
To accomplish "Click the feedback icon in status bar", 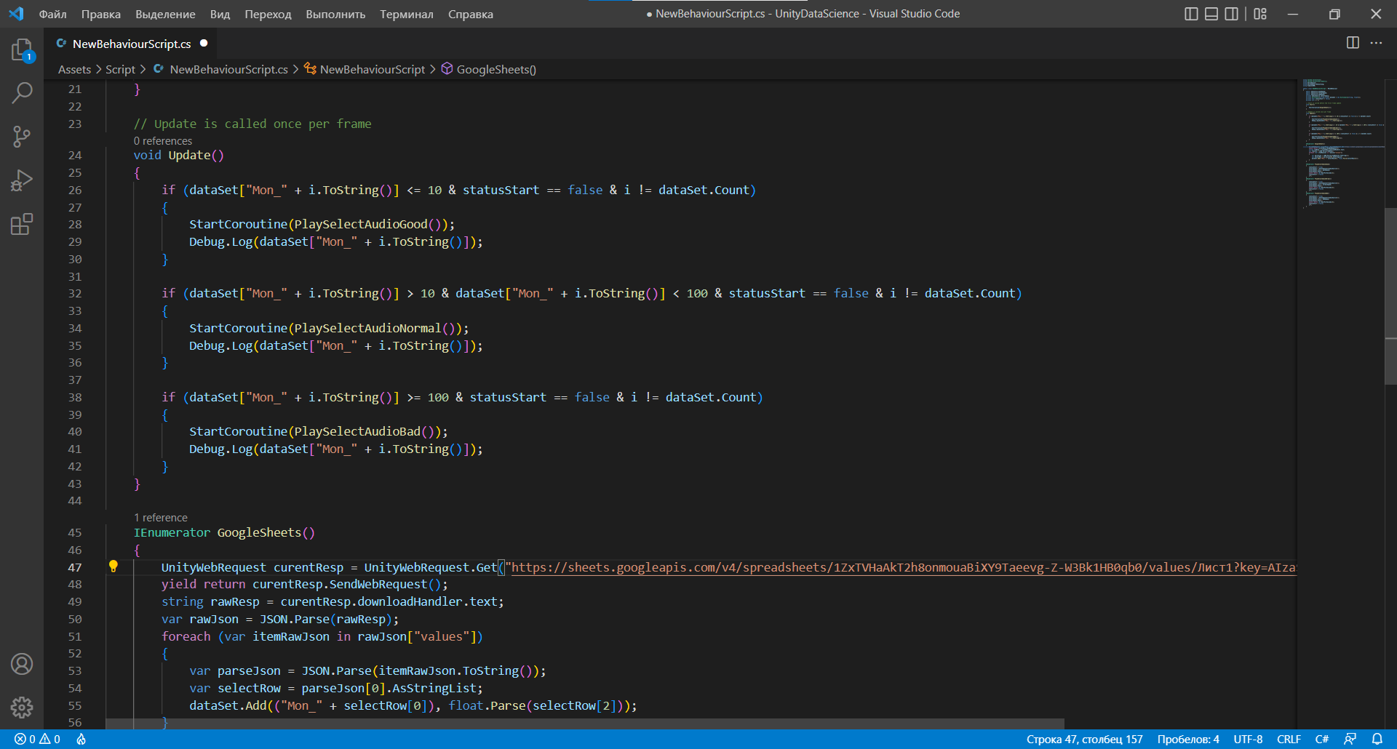I will click(1350, 739).
